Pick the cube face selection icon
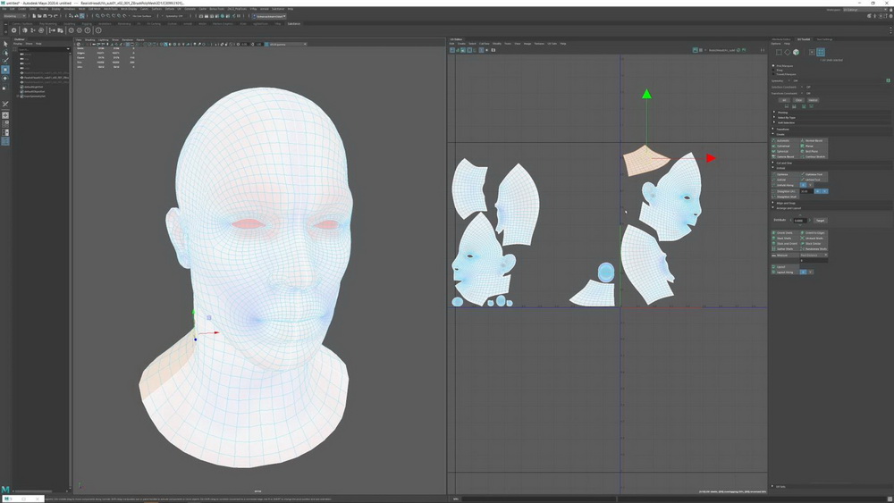Image resolution: width=894 pixels, height=503 pixels. tap(796, 53)
